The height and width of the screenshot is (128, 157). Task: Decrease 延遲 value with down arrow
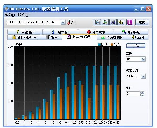click(142, 95)
